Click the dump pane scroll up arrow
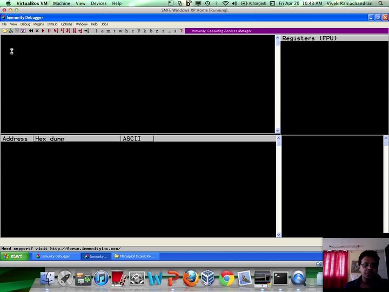The width and height of the screenshot is (389, 292). pyautogui.click(x=278, y=138)
